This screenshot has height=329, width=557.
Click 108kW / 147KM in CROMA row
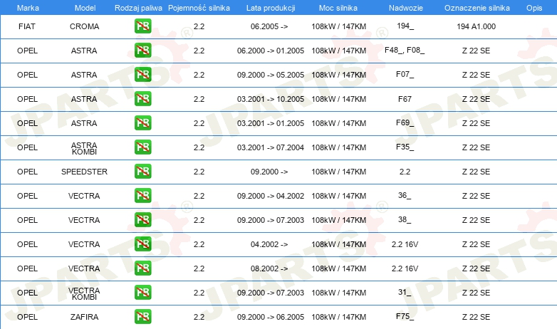tap(338, 26)
